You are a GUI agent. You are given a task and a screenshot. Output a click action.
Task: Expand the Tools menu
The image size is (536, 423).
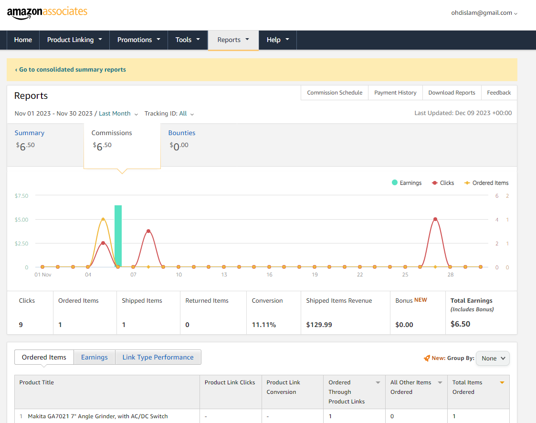(187, 40)
